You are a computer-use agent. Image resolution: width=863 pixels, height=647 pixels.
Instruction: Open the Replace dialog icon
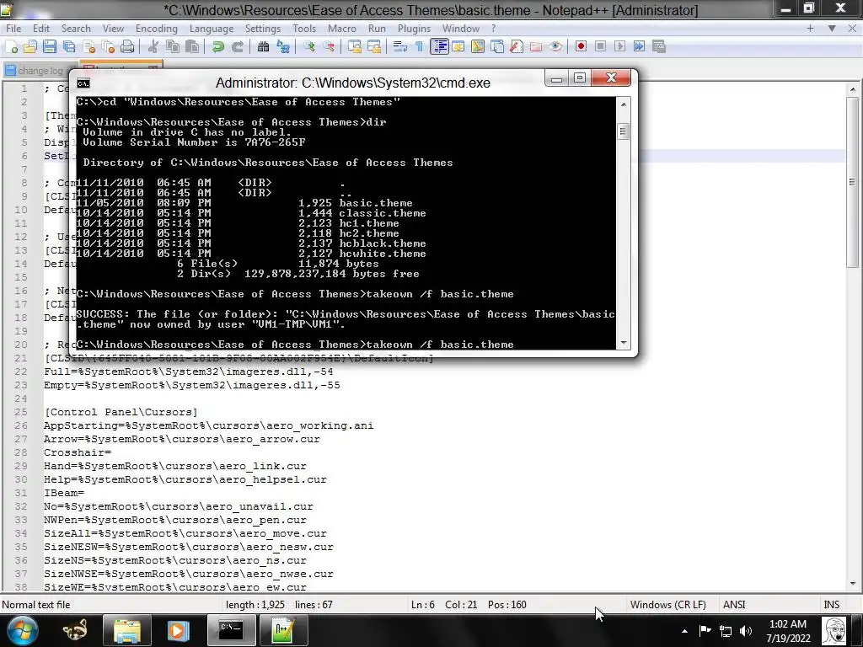click(283, 47)
